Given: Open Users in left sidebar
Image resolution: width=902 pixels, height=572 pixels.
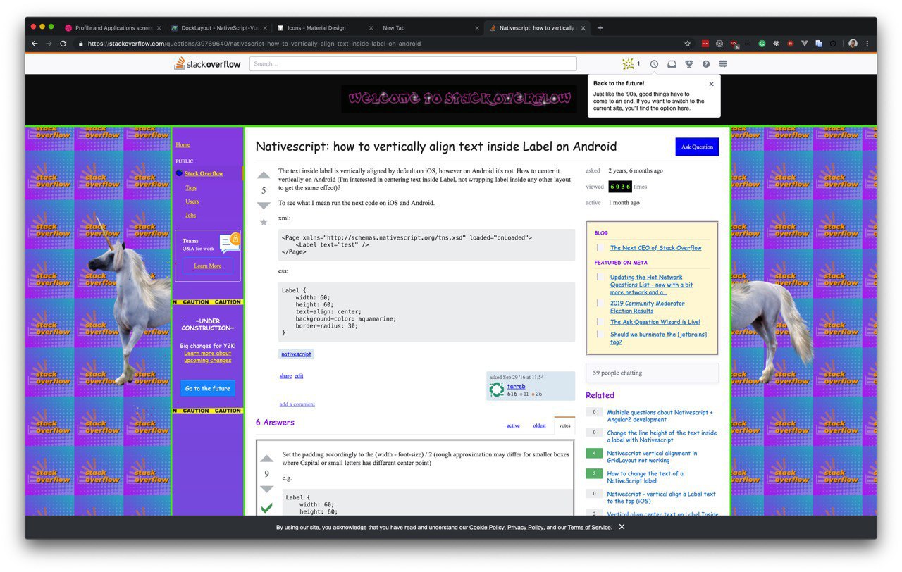Looking at the screenshot, I should pos(192,201).
